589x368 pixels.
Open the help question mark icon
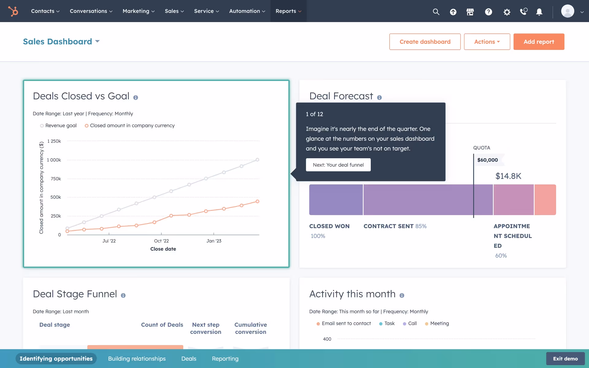[x=488, y=12]
